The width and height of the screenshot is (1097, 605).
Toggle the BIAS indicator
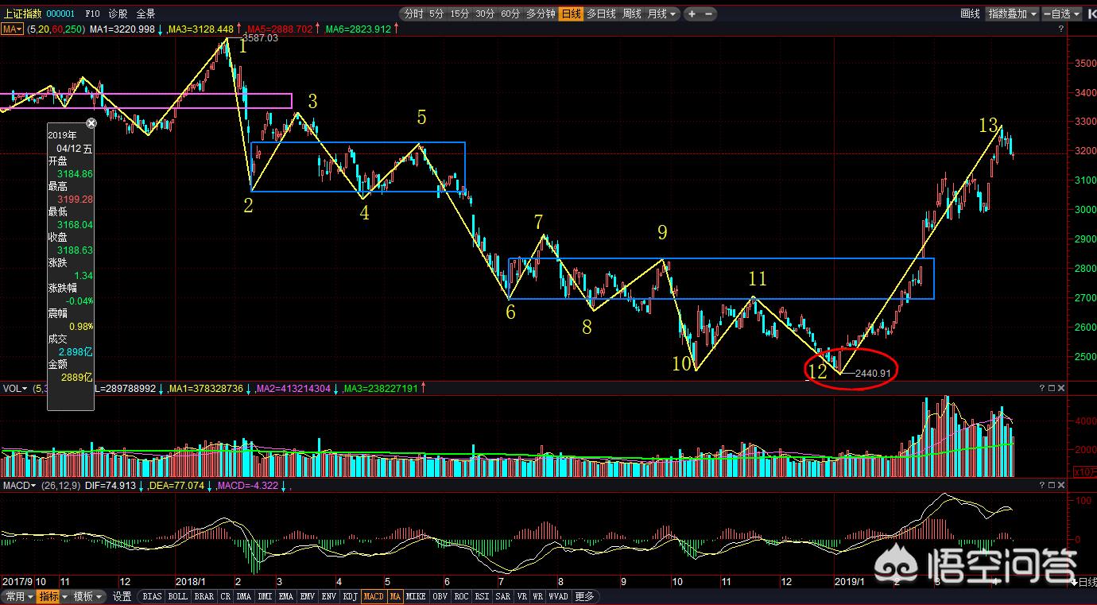point(152,596)
